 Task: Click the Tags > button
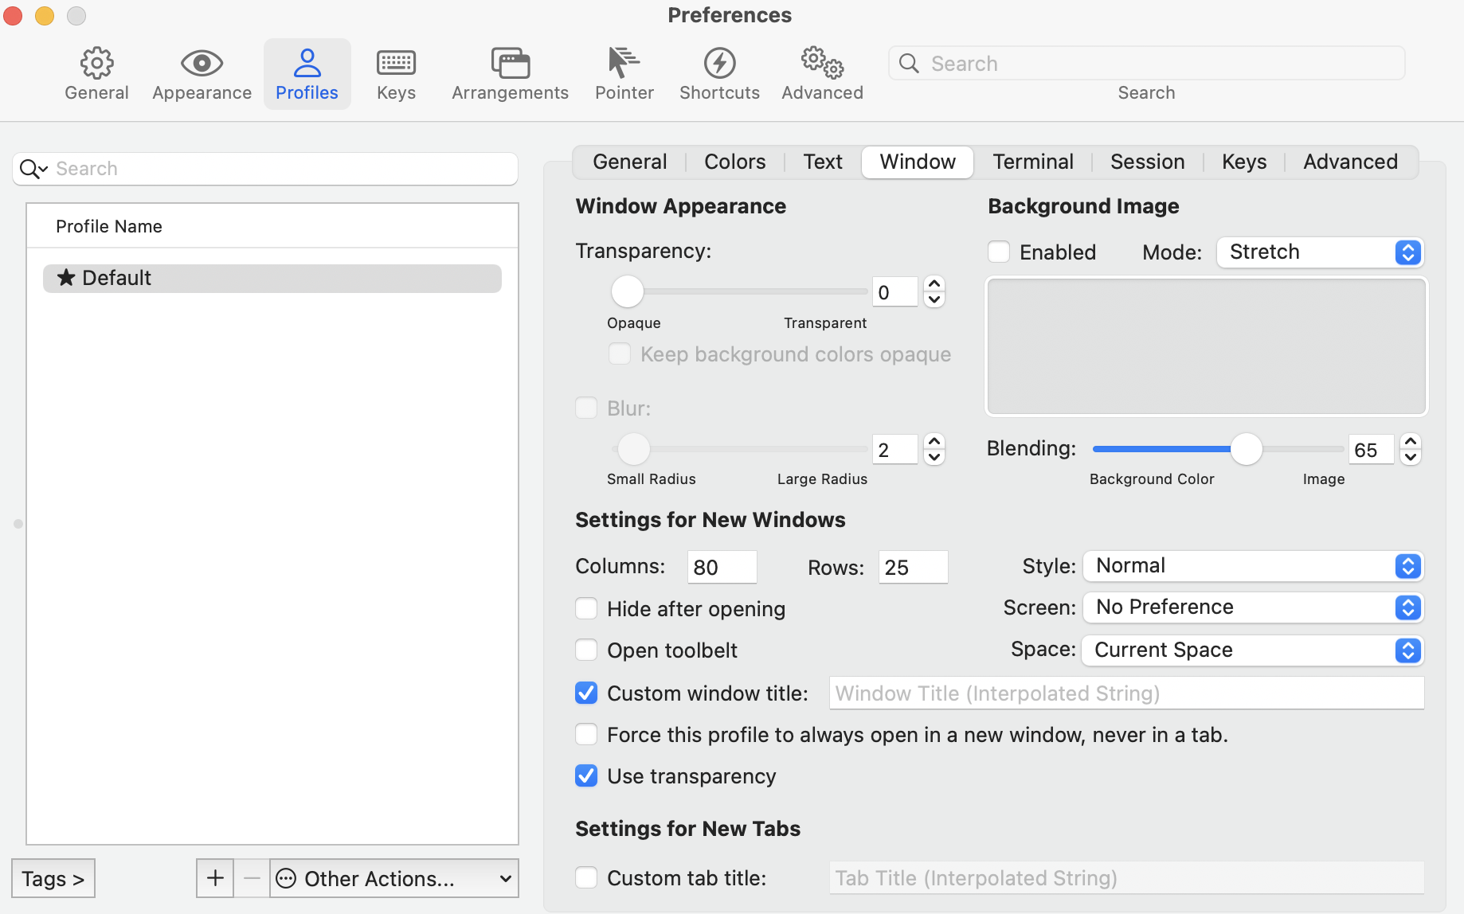pyautogui.click(x=53, y=878)
